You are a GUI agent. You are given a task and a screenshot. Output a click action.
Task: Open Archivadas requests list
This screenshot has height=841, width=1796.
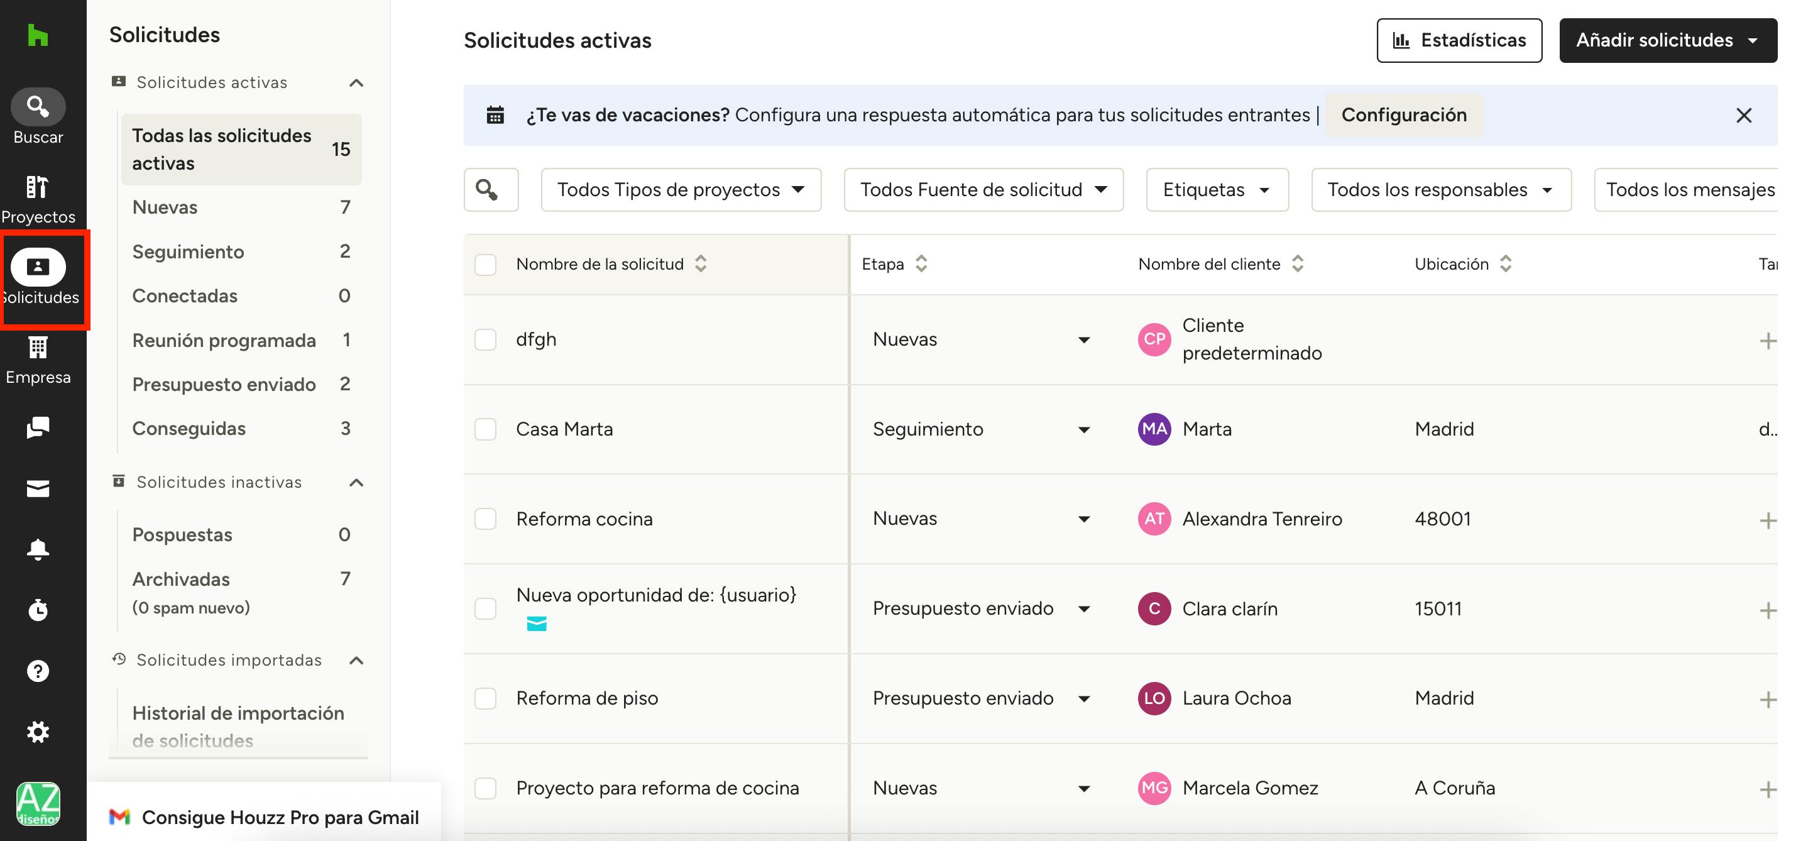[241, 593]
